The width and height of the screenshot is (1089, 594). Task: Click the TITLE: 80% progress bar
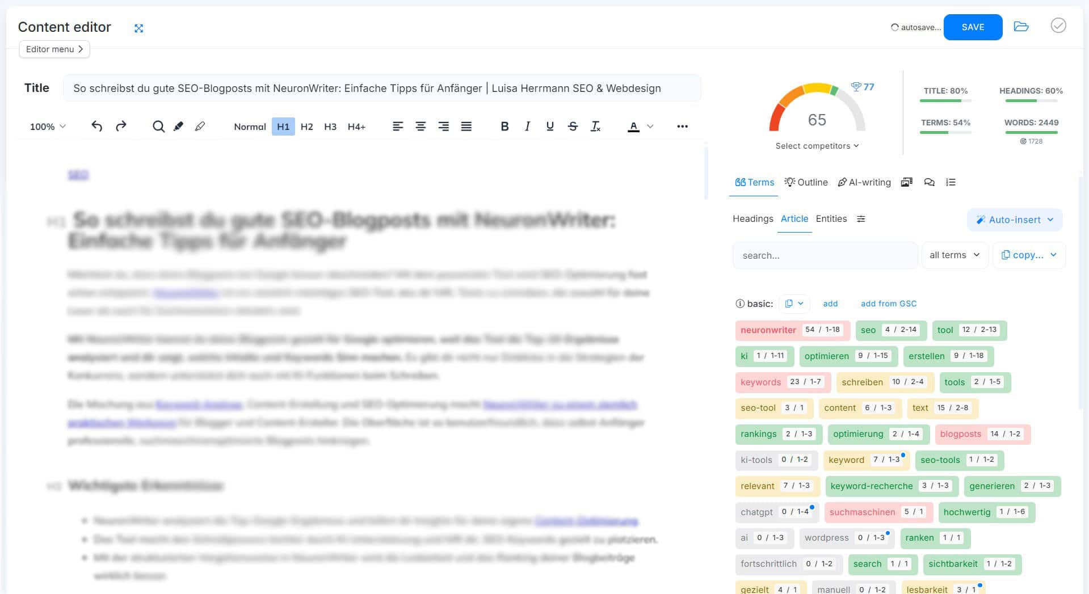point(945,101)
